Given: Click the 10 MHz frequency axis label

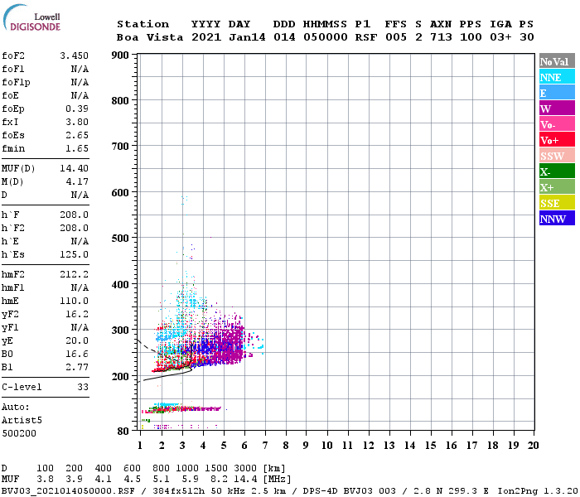Looking at the screenshot, I should (326, 446).
